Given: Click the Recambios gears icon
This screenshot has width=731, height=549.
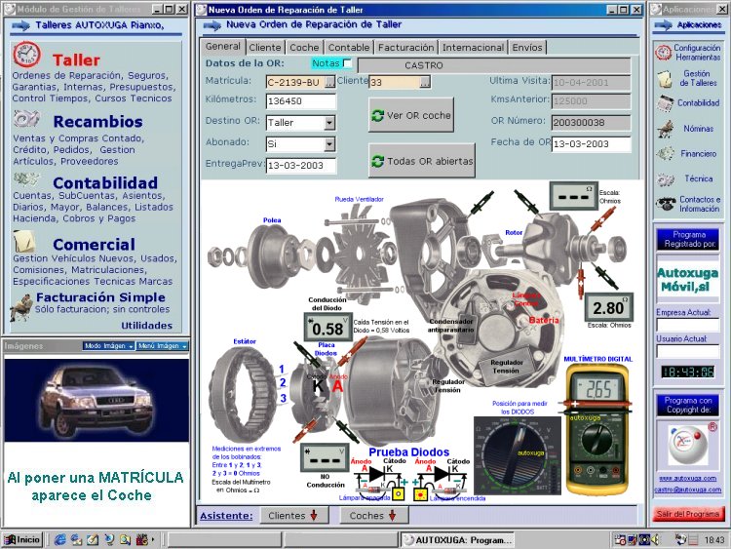Looking at the screenshot, I should (x=26, y=119).
